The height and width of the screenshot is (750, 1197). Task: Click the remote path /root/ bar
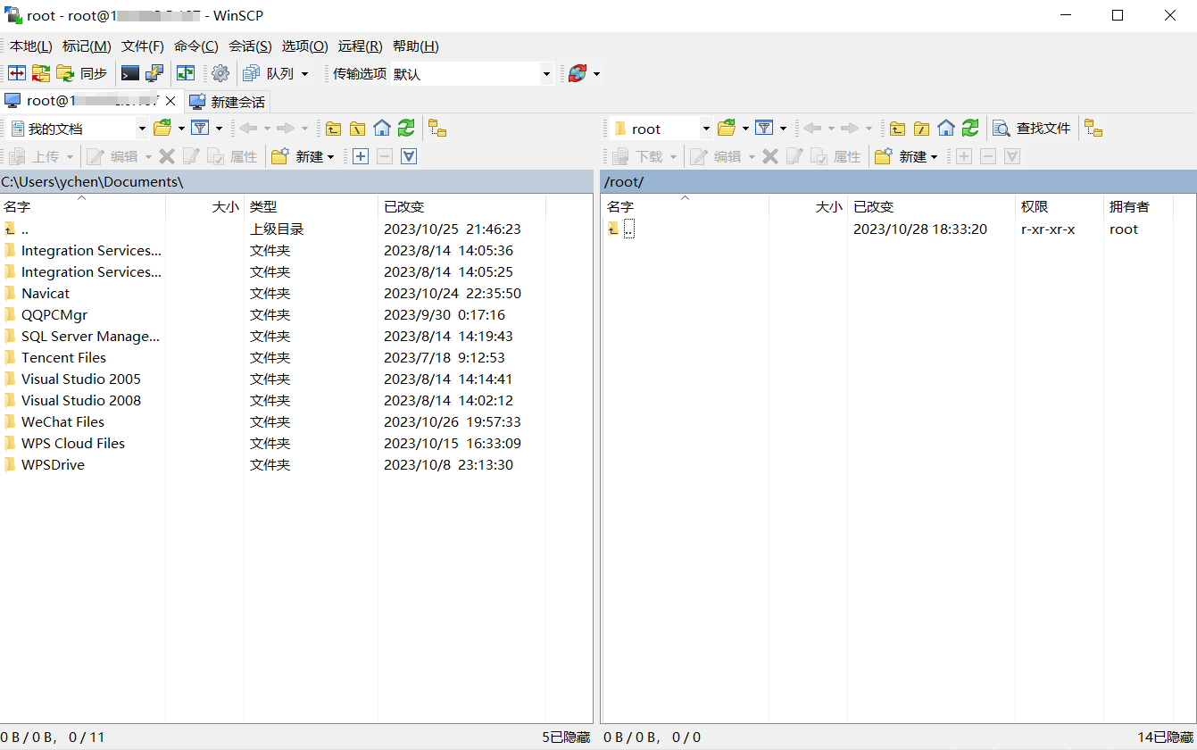click(x=899, y=182)
